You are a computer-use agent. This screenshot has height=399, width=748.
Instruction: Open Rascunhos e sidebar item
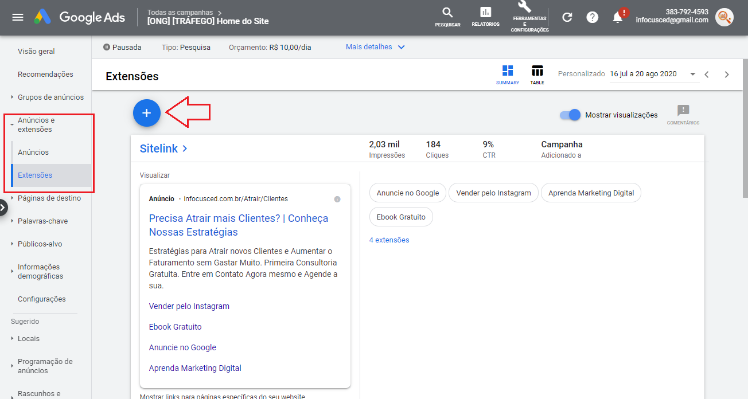tap(39, 393)
